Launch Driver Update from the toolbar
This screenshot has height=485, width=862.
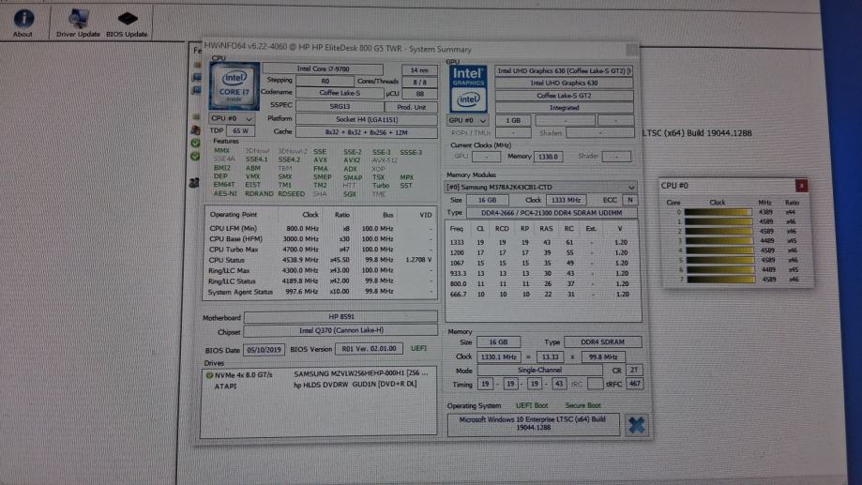click(78, 23)
